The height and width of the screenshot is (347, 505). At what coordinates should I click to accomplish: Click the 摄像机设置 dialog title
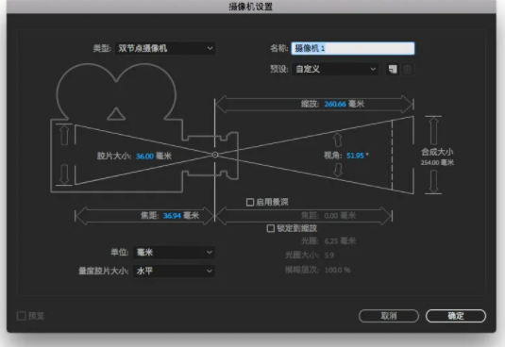pyautogui.click(x=250, y=7)
